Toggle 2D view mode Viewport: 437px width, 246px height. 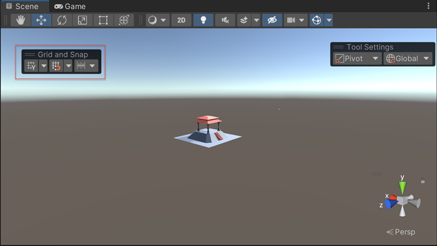(182, 20)
